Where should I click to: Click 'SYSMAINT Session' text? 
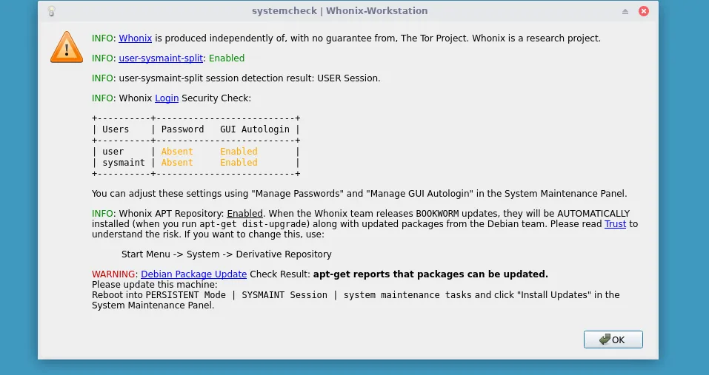[284, 295]
